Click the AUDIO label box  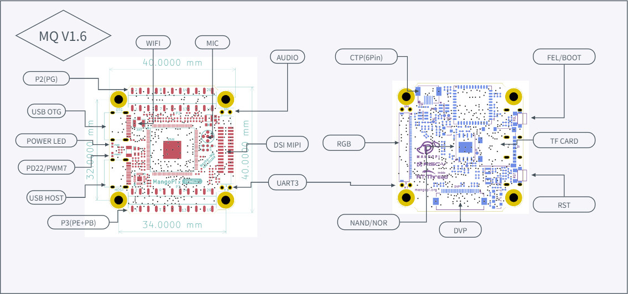(288, 57)
